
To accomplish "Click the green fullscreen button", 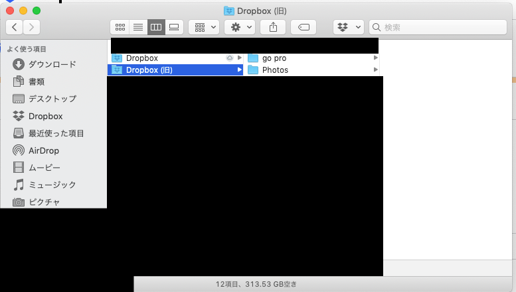I will (37, 11).
